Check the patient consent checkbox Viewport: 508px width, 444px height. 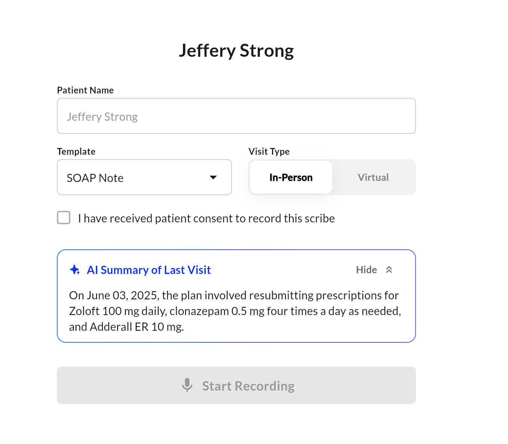point(64,218)
